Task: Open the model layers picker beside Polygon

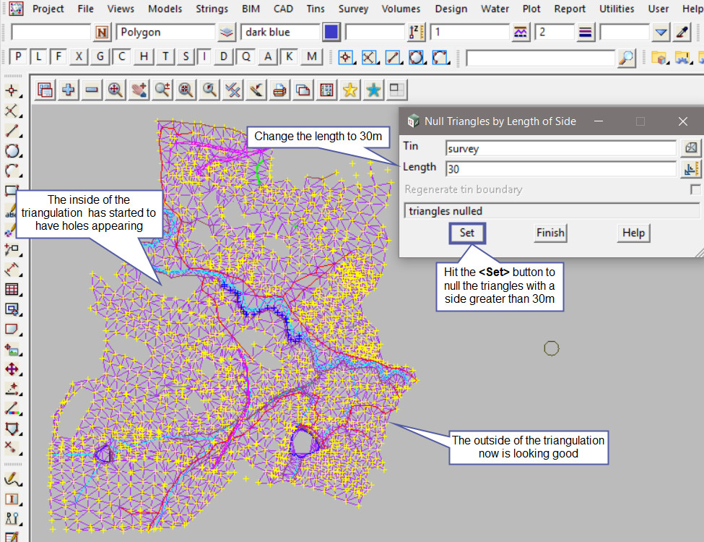Action: (227, 33)
